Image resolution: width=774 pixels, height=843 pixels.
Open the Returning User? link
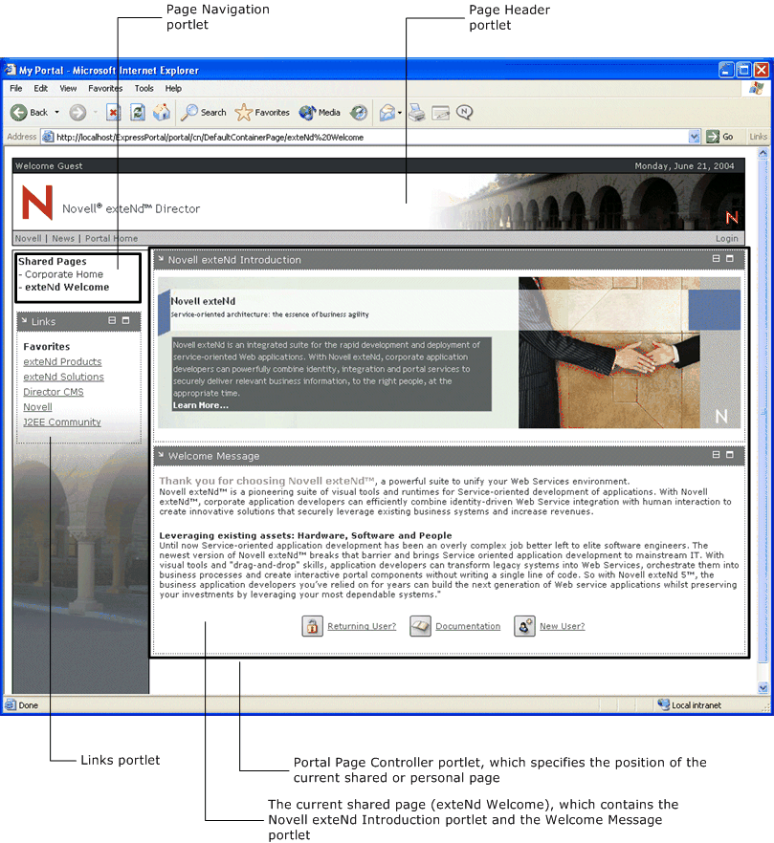pos(362,626)
